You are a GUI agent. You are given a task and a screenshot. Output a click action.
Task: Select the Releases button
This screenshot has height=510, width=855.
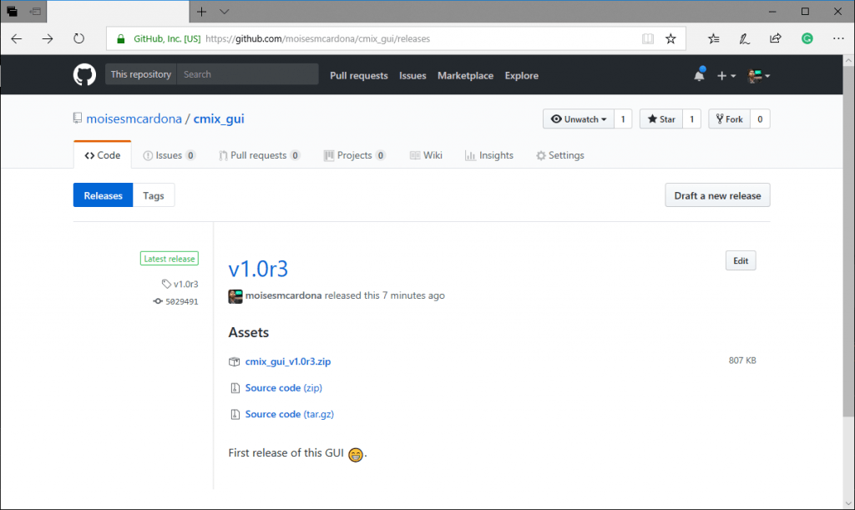103,195
